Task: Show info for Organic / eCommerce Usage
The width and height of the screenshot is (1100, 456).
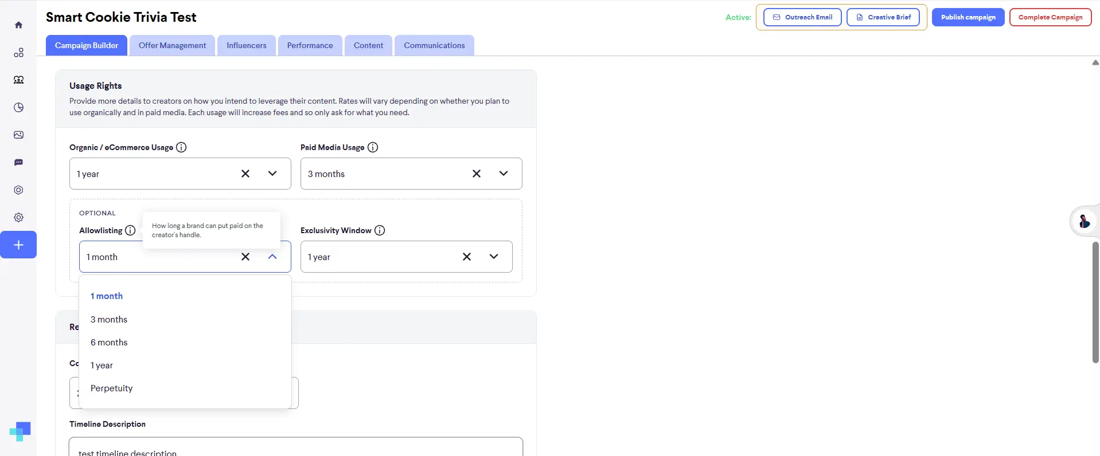Action: click(x=181, y=147)
